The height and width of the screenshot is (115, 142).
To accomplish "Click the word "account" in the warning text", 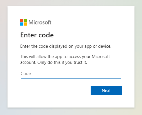I will click(28, 62).
